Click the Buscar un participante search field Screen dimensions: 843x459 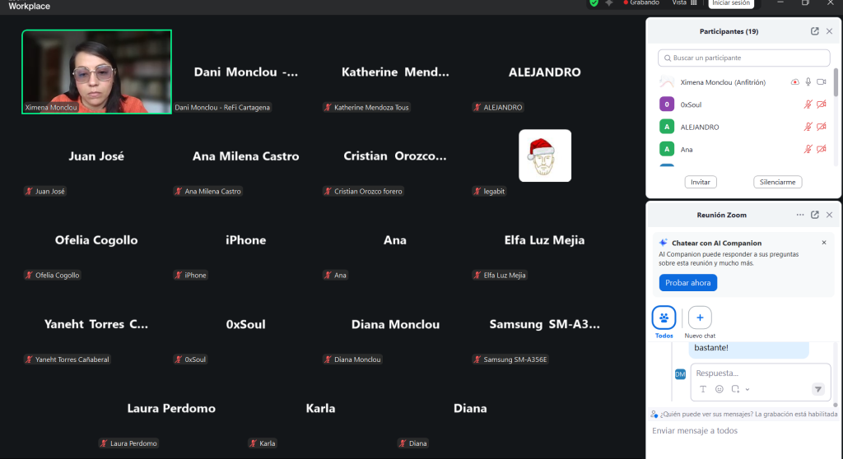tap(744, 58)
